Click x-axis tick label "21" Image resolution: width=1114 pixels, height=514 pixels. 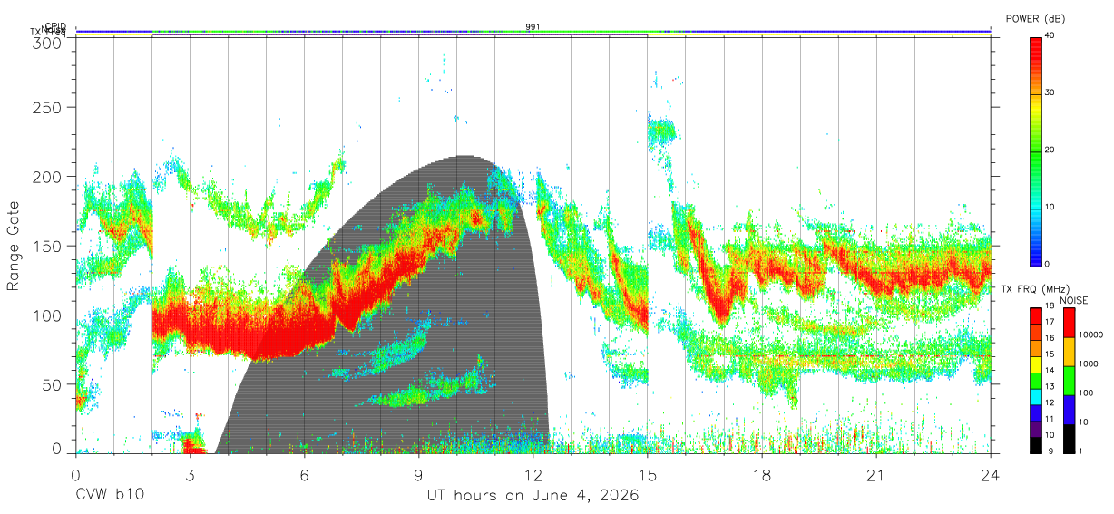click(876, 475)
